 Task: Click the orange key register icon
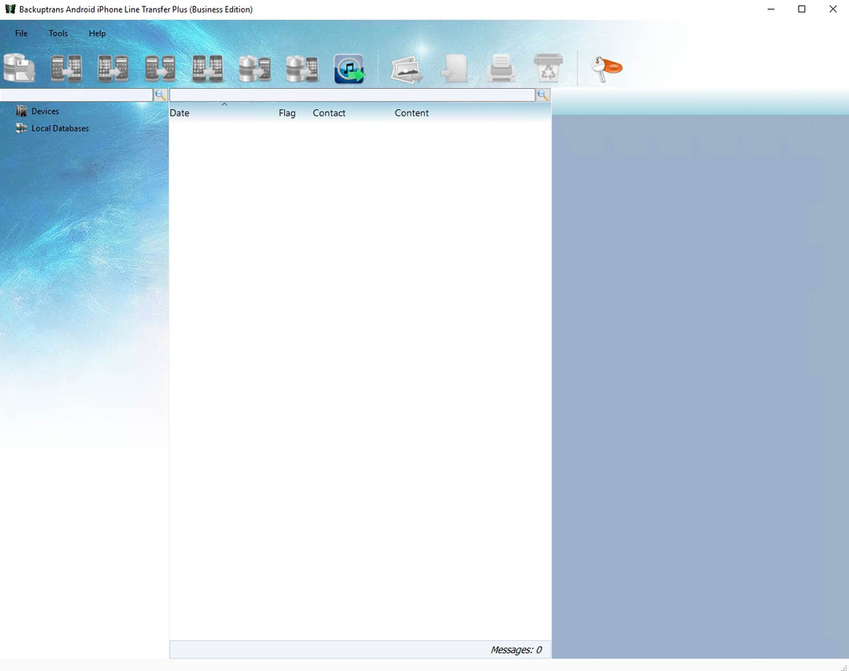pyautogui.click(x=607, y=69)
